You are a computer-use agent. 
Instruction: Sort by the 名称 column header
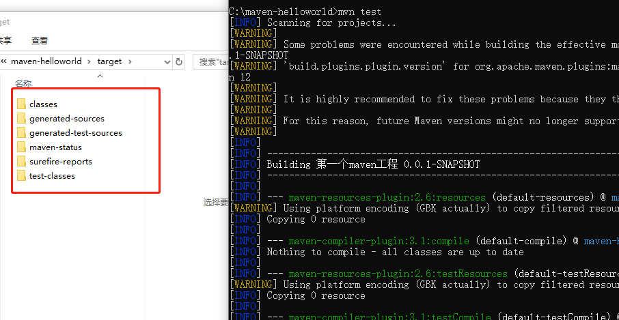coord(23,83)
